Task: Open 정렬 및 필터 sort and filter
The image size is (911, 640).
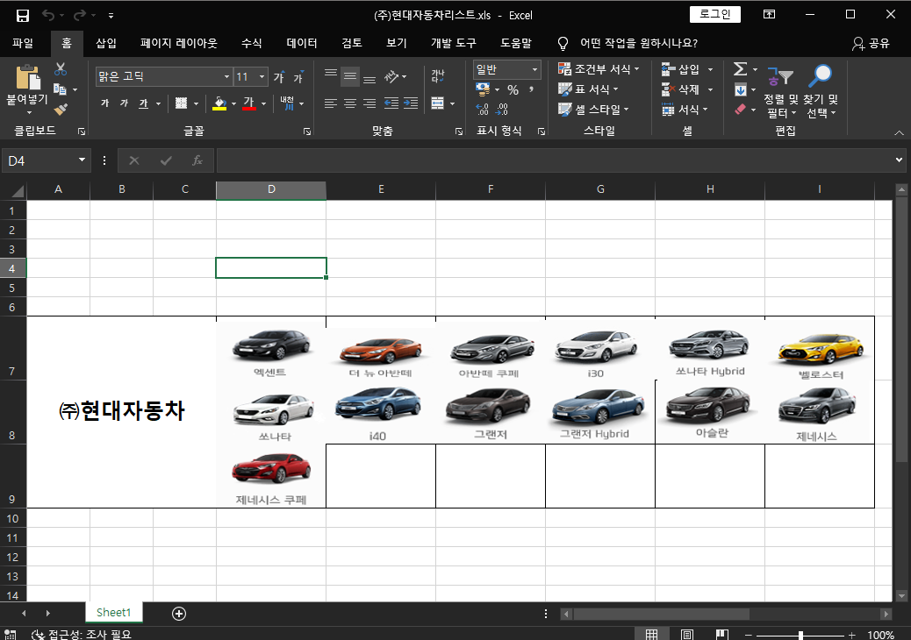Action: point(780,92)
